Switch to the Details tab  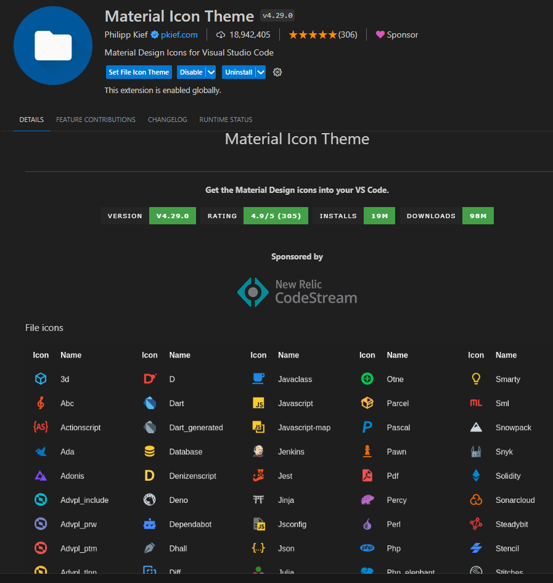click(31, 120)
